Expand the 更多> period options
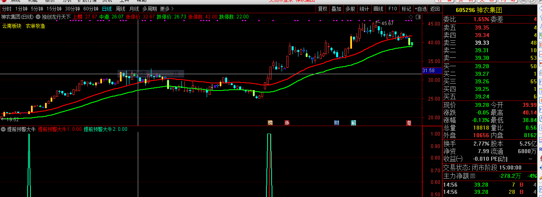This screenshot has height=197, width=542. click(167, 9)
